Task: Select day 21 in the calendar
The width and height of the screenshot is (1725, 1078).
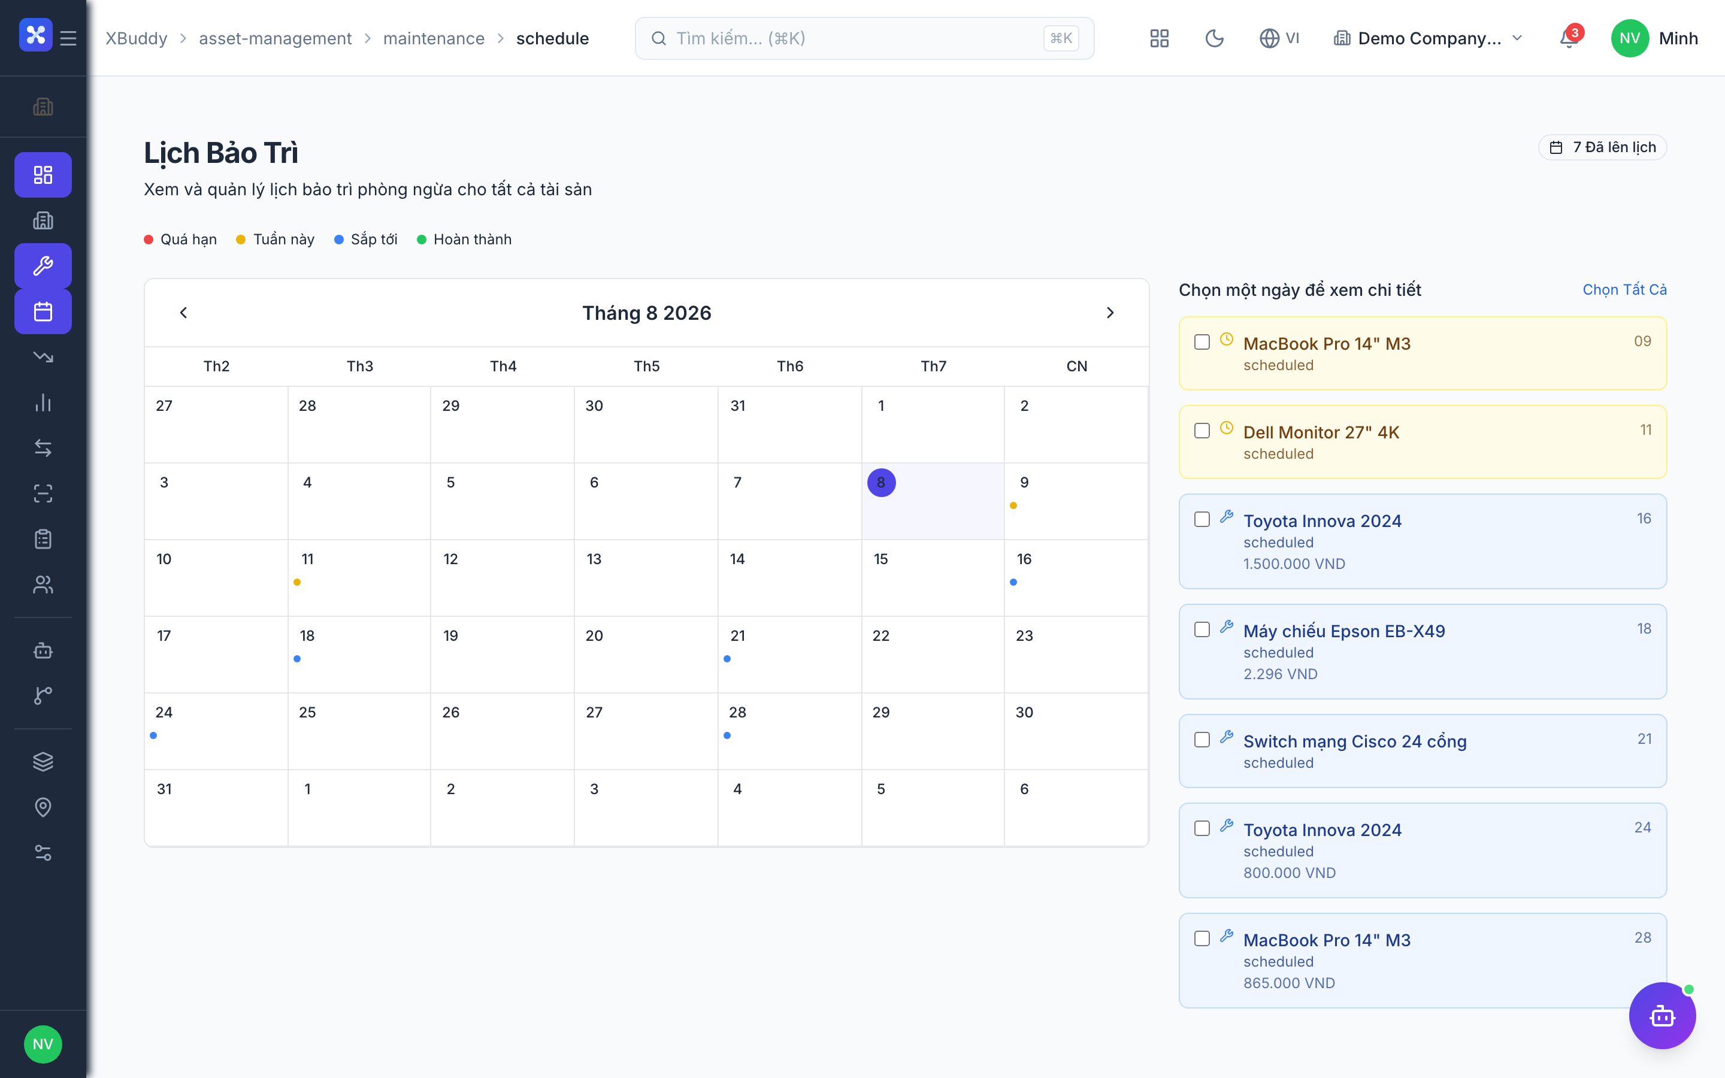Action: coord(790,655)
